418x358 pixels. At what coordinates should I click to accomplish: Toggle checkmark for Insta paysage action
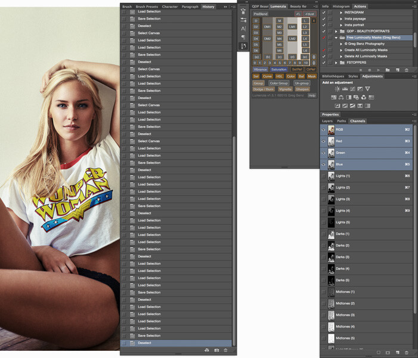[x=324, y=18]
